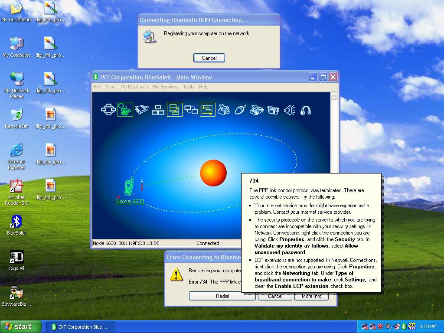
Task: Select the Basic Imaging camera icon
Action: click(x=273, y=110)
